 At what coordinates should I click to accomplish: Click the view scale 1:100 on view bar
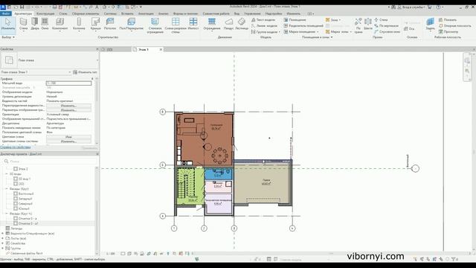point(111,253)
